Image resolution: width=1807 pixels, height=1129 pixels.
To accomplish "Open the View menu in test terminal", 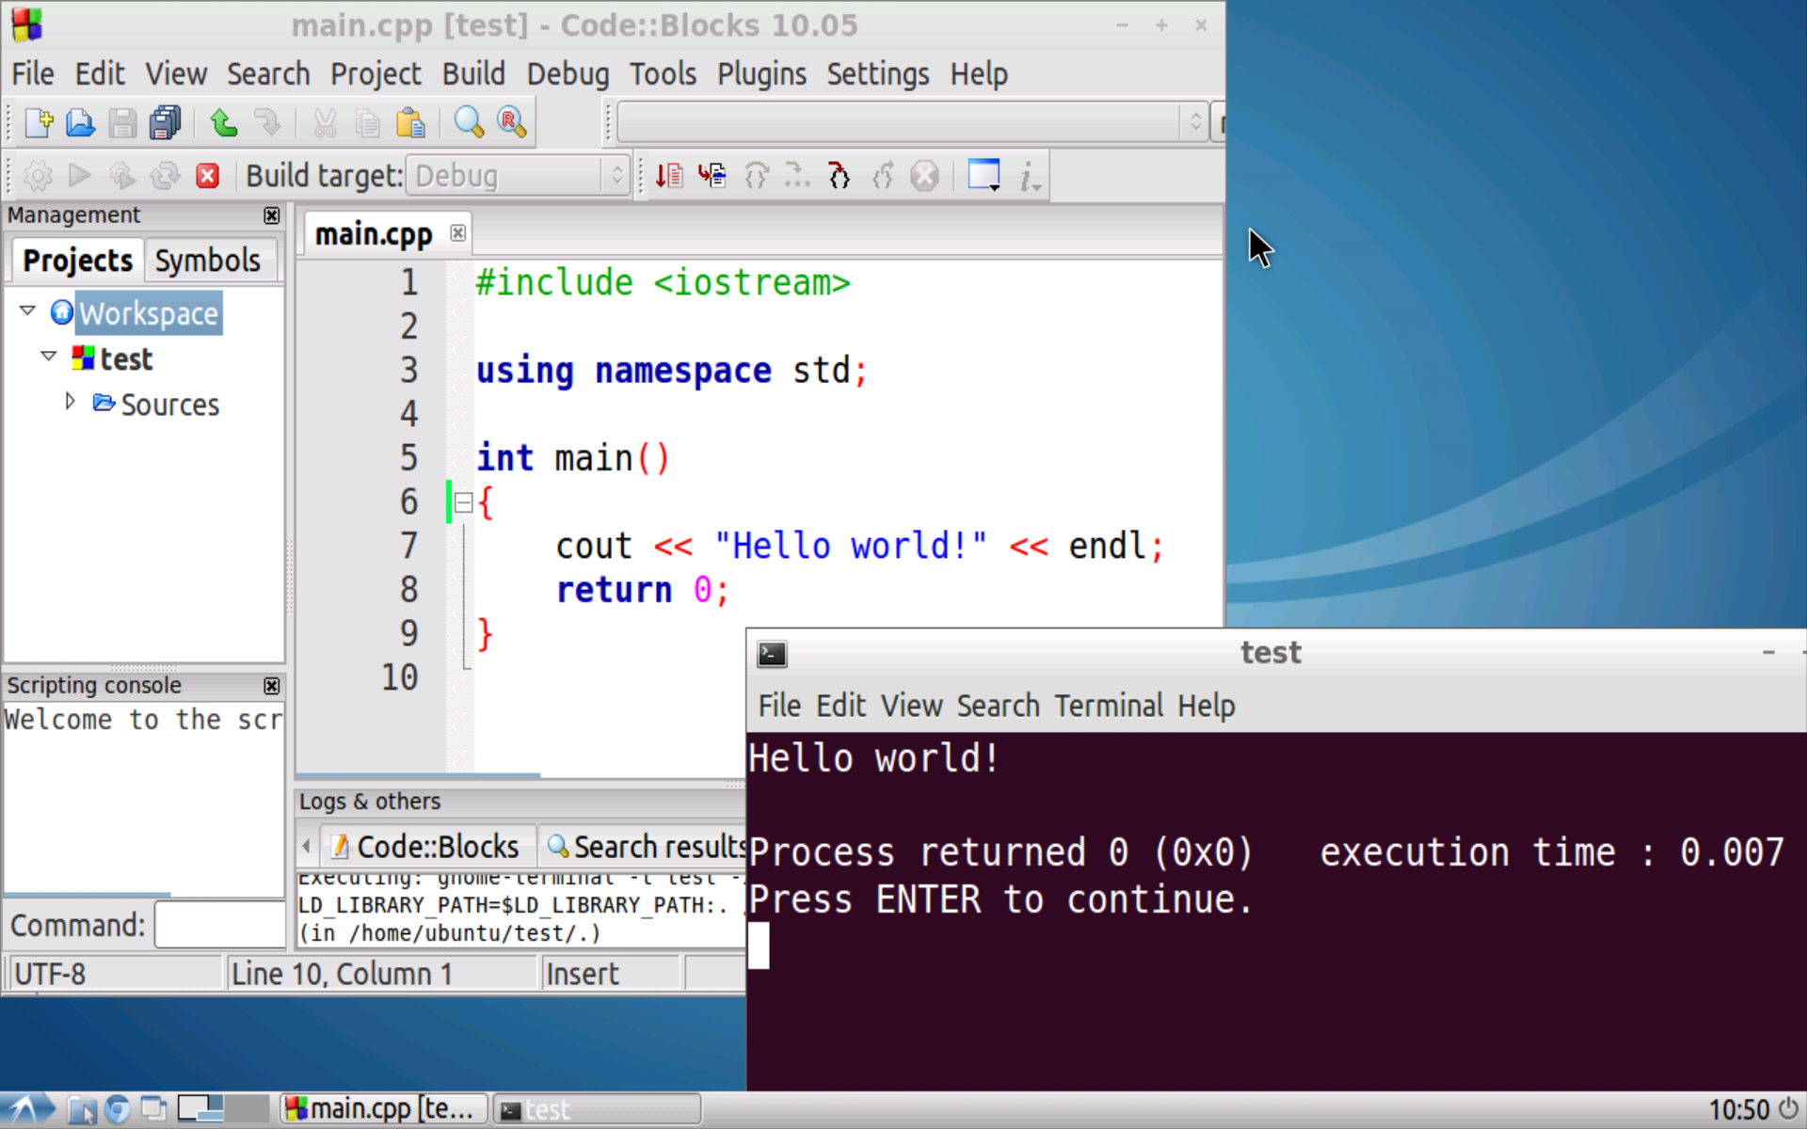I will (x=911, y=706).
